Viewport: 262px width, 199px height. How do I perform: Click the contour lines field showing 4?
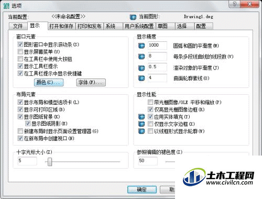[157, 78]
